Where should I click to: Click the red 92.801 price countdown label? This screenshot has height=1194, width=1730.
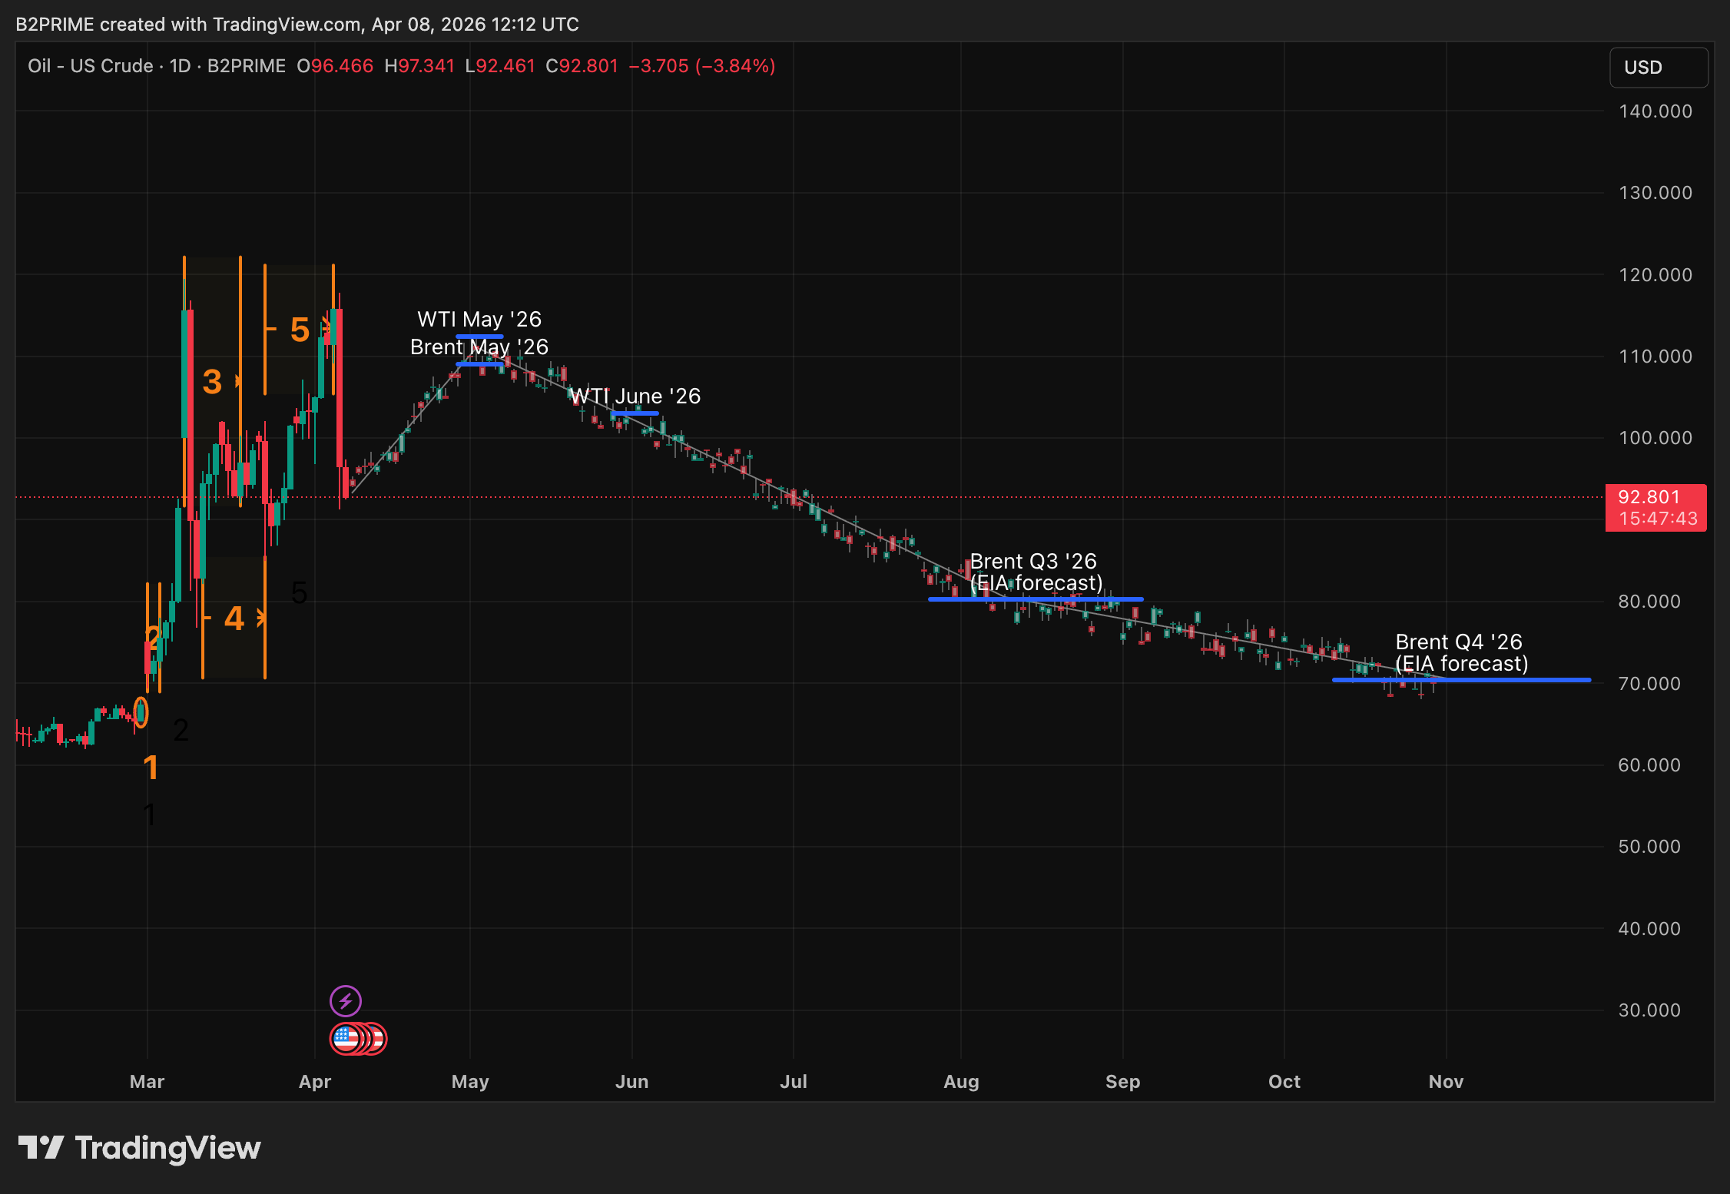(1655, 508)
